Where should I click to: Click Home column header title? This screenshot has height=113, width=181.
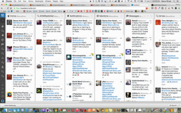13,16
